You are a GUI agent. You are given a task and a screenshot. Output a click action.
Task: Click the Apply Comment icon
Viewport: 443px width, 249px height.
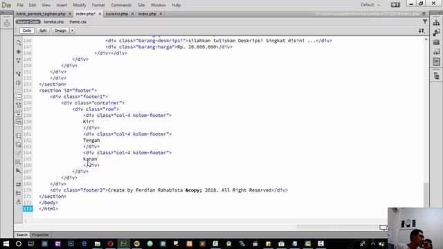(19, 136)
